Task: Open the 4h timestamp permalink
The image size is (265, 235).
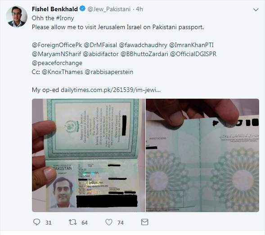Action: [139, 9]
